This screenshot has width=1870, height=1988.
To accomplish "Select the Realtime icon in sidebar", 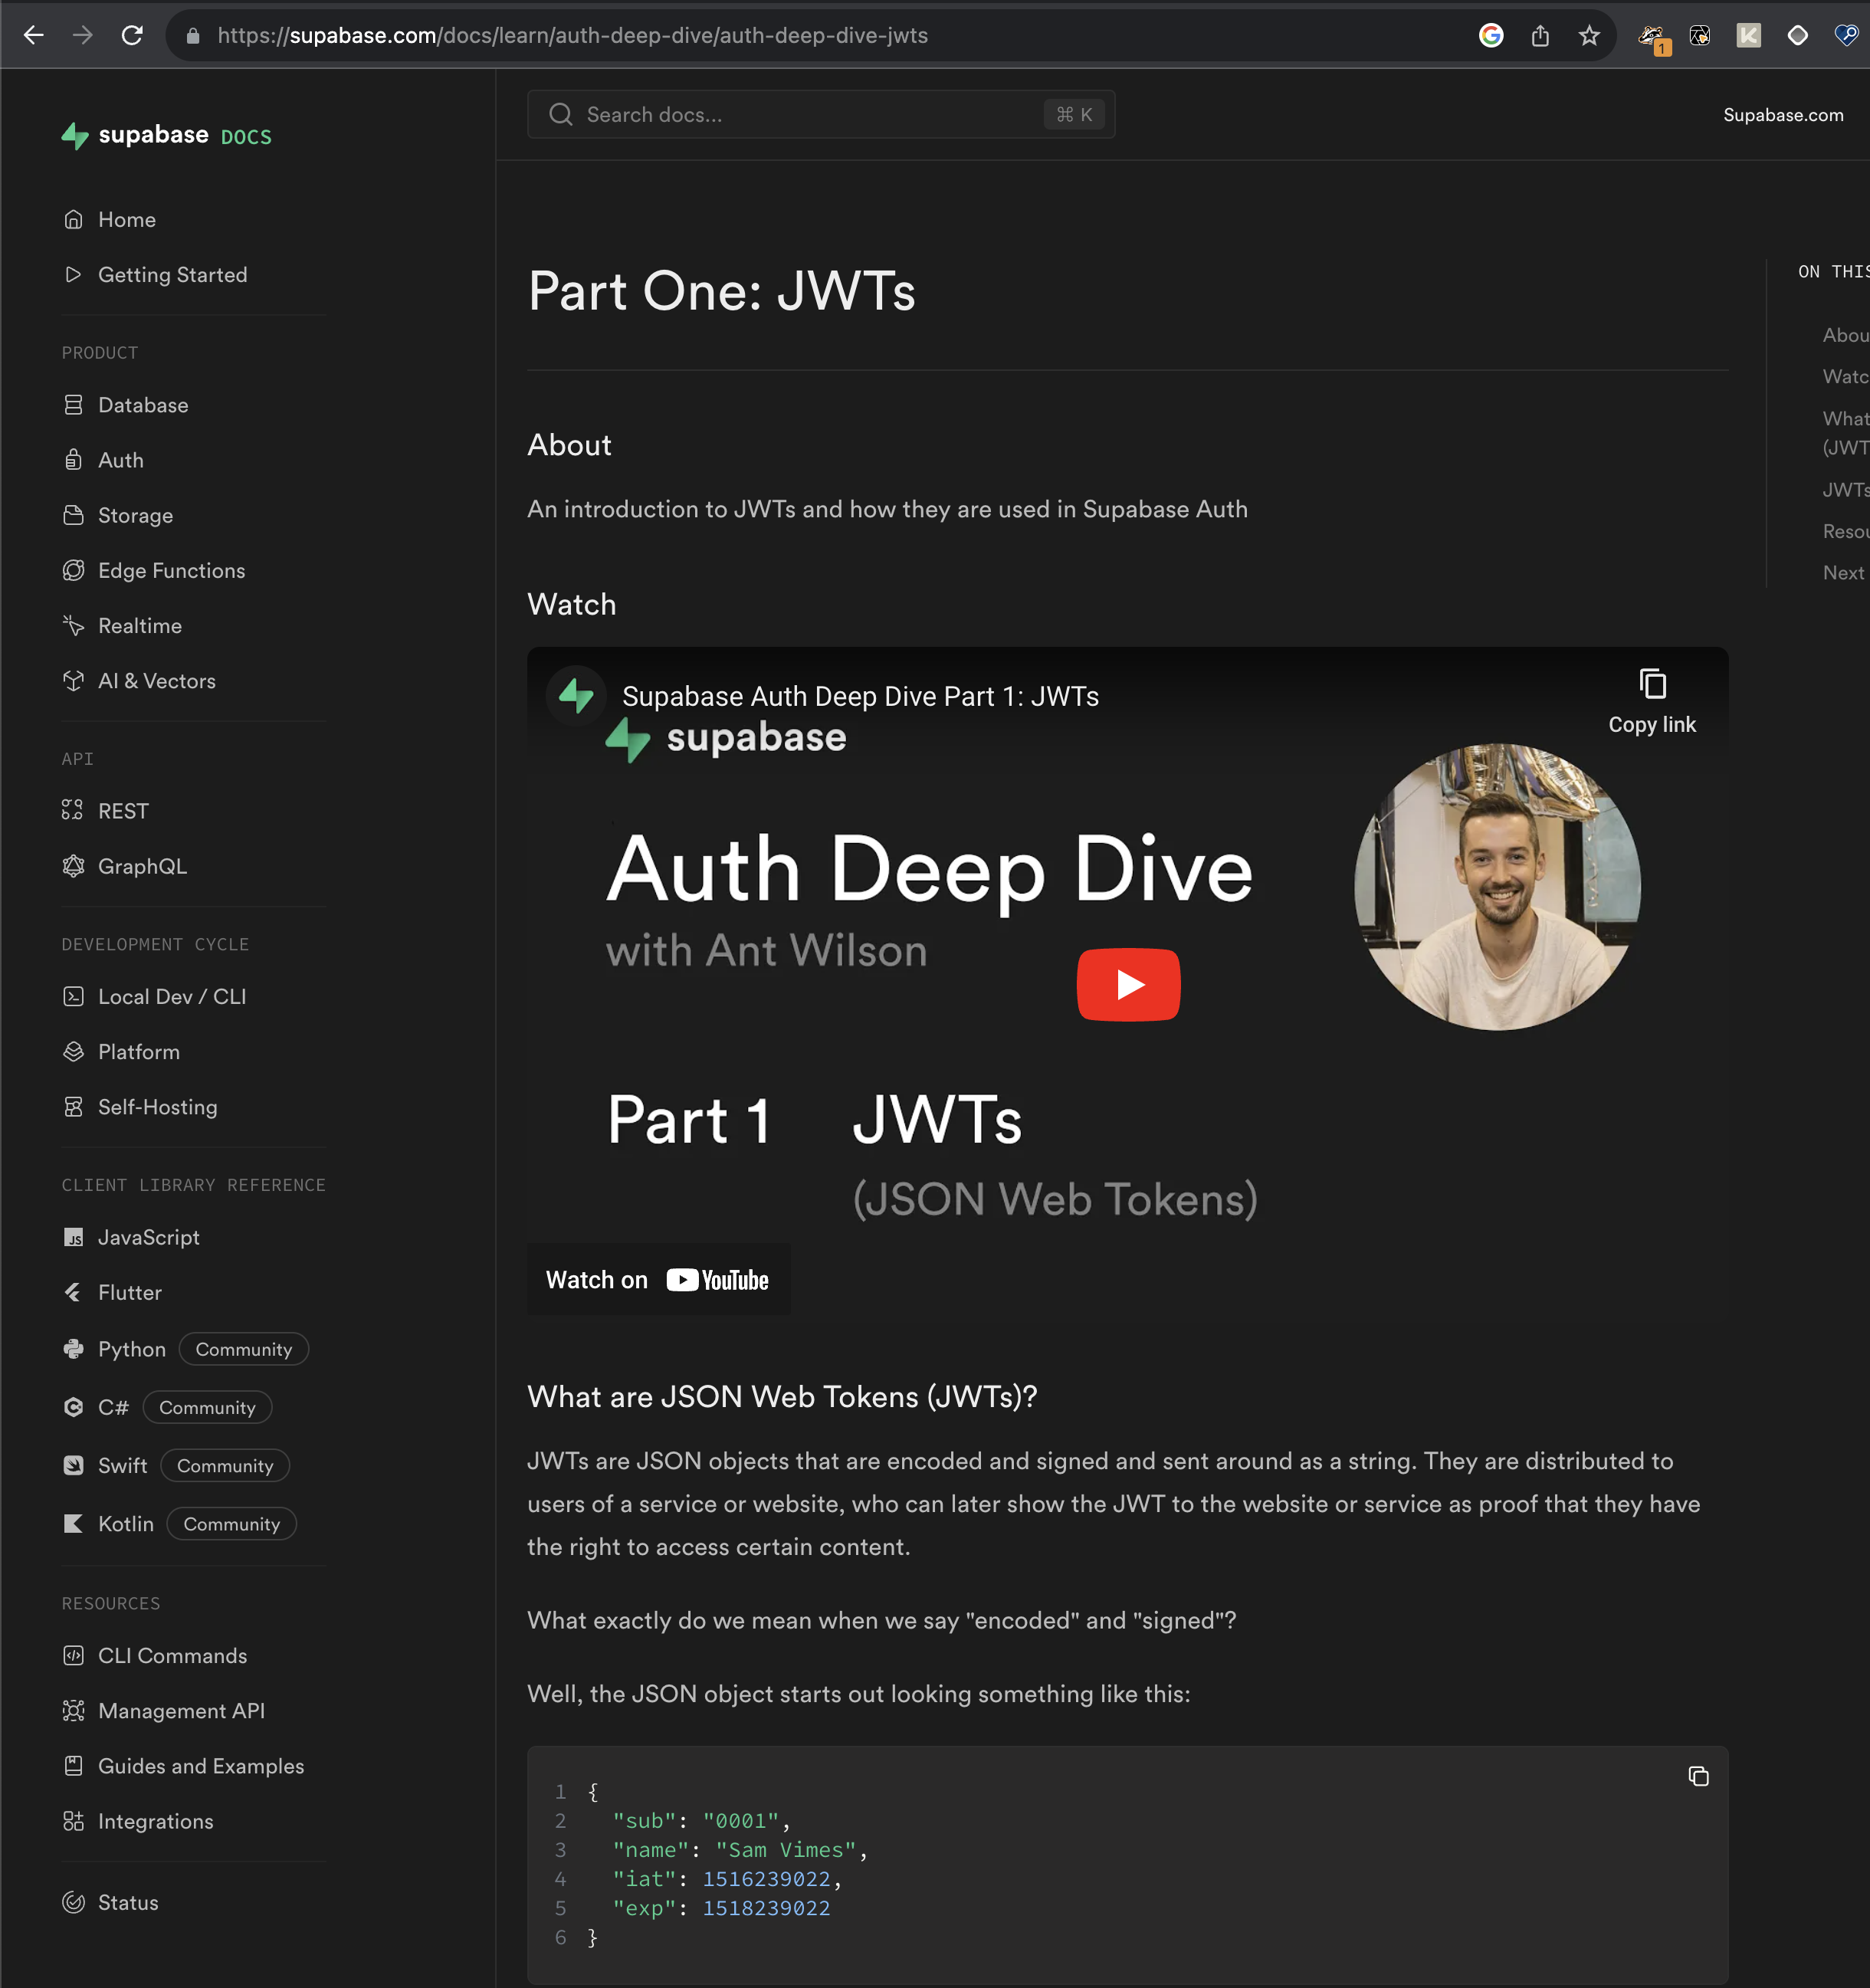I will (x=74, y=626).
